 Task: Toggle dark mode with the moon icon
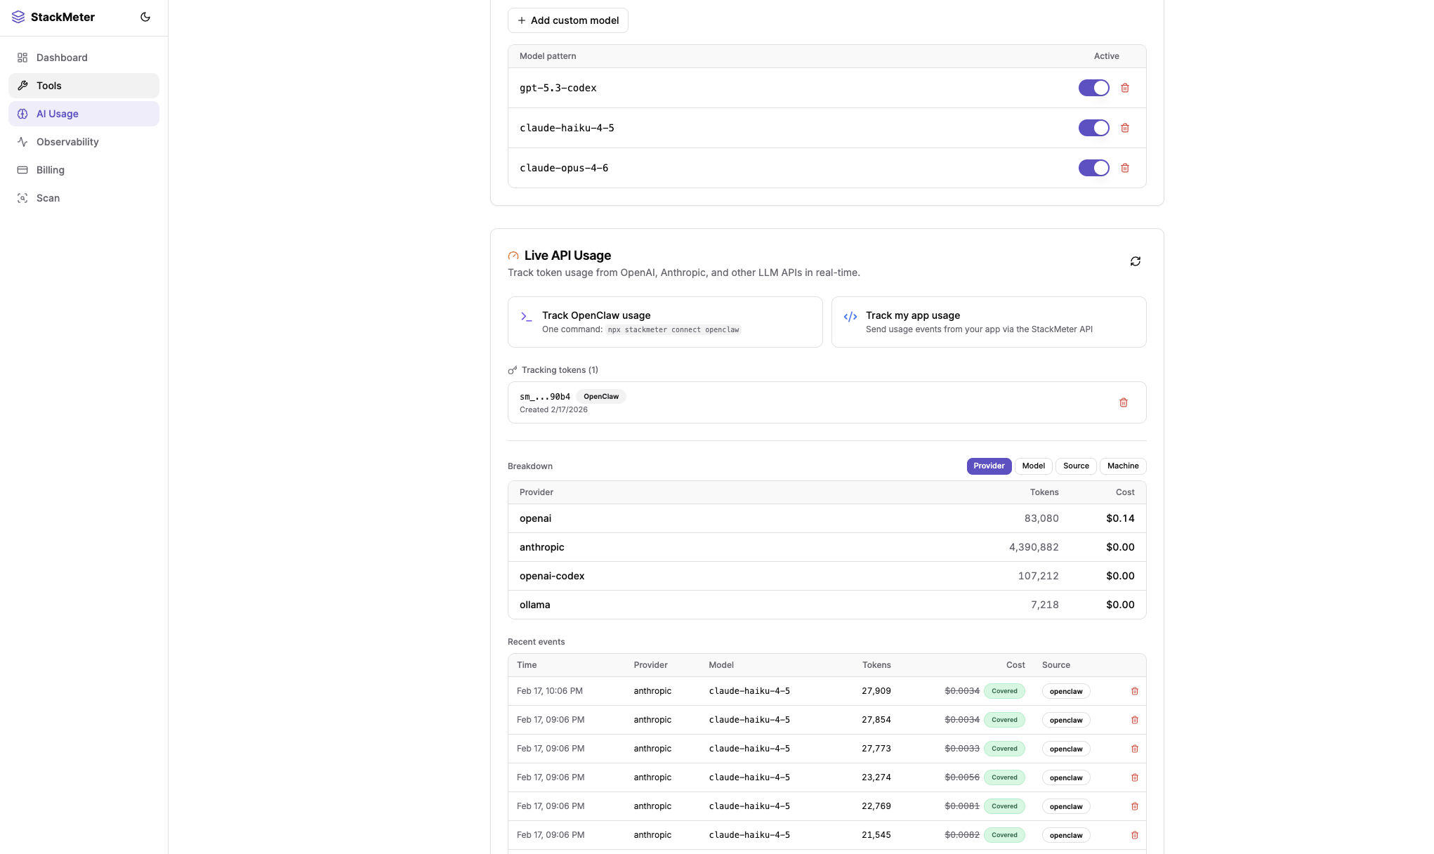pos(145,16)
